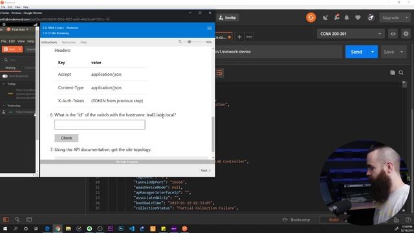Open the embedded Postman workspace dropdown
This screenshot has width=414, height=233.
tap(17, 29)
